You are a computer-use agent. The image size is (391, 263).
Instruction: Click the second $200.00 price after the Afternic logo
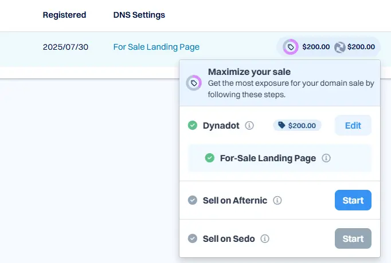click(361, 47)
